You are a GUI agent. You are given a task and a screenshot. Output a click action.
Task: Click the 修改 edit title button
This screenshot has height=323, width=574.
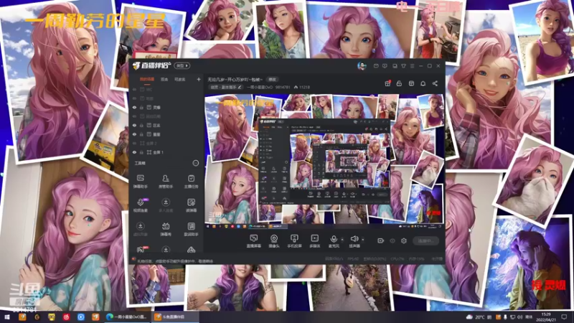273,79
